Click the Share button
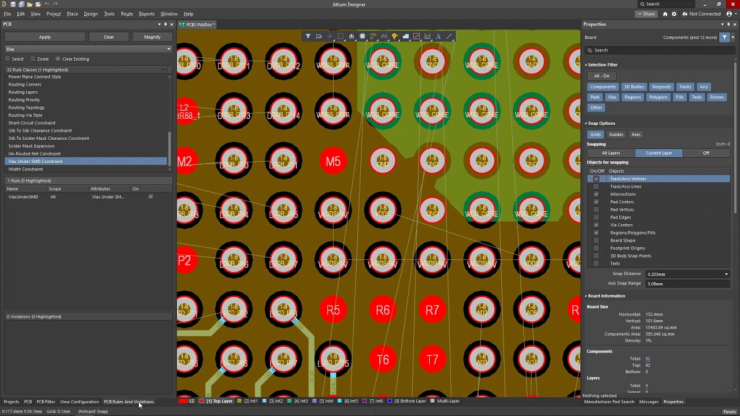Screen dimensions: 740x416 (645, 14)
